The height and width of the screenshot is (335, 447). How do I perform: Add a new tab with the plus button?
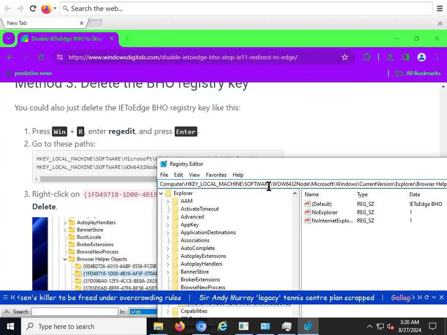click(127, 38)
